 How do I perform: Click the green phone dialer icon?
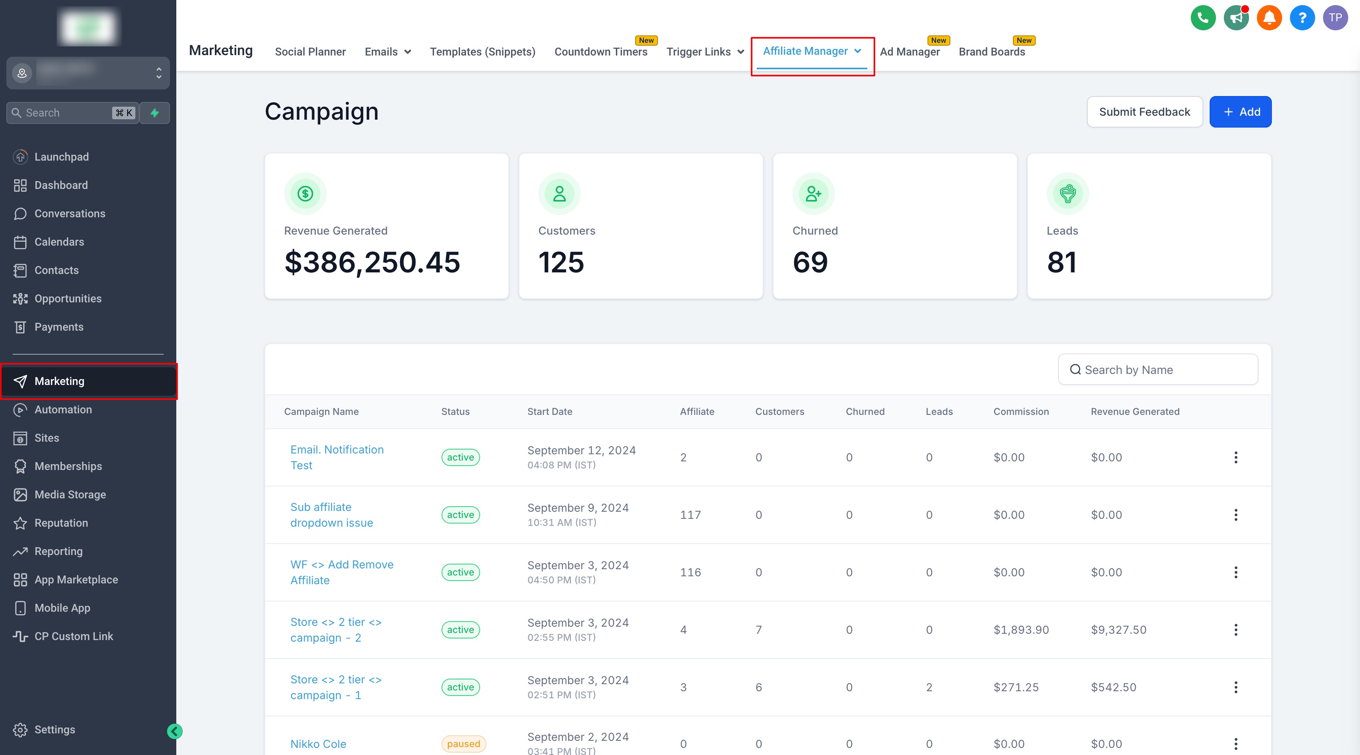pos(1203,18)
